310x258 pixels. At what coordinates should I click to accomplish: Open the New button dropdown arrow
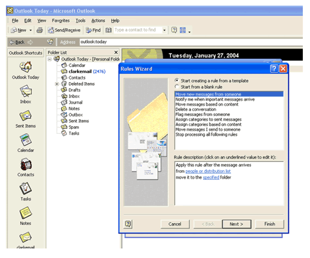[30, 31]
